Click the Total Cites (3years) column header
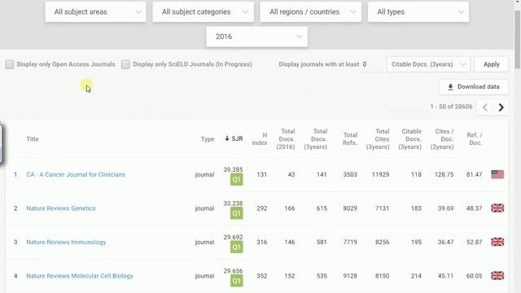The width and height of the screenshot is (521, 293). click(x=378, y=139)
